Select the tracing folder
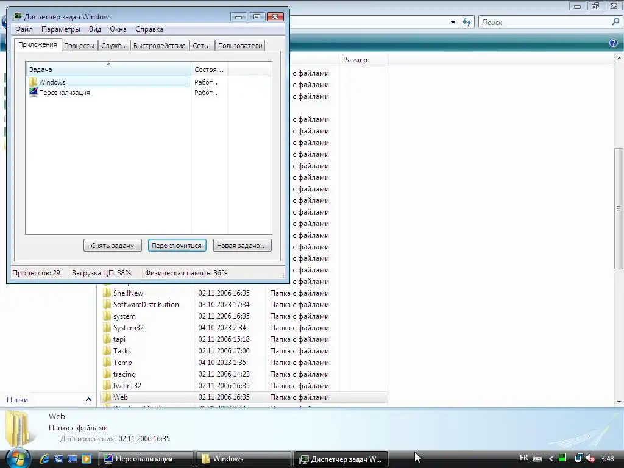 coord(124,374)
